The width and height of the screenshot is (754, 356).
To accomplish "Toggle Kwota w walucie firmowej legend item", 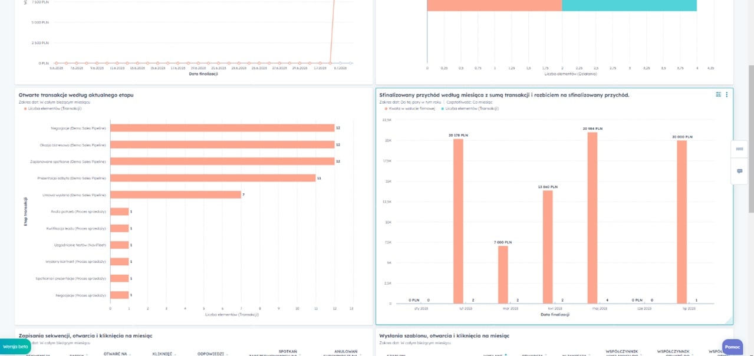I will pyautogui.click(x=410, y=108).
